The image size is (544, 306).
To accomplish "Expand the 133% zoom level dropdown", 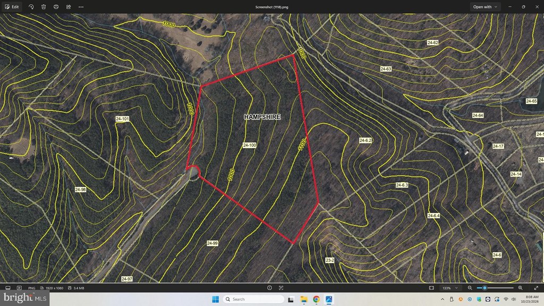I will click(450, 288).
